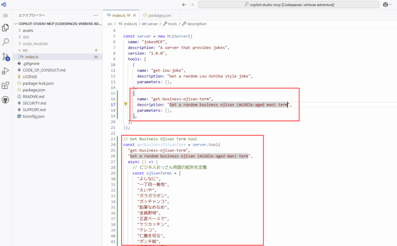Go back with the left arrow

pos(184,5)
